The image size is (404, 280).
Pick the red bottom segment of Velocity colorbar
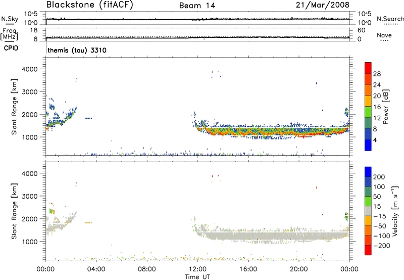[368, 250]
